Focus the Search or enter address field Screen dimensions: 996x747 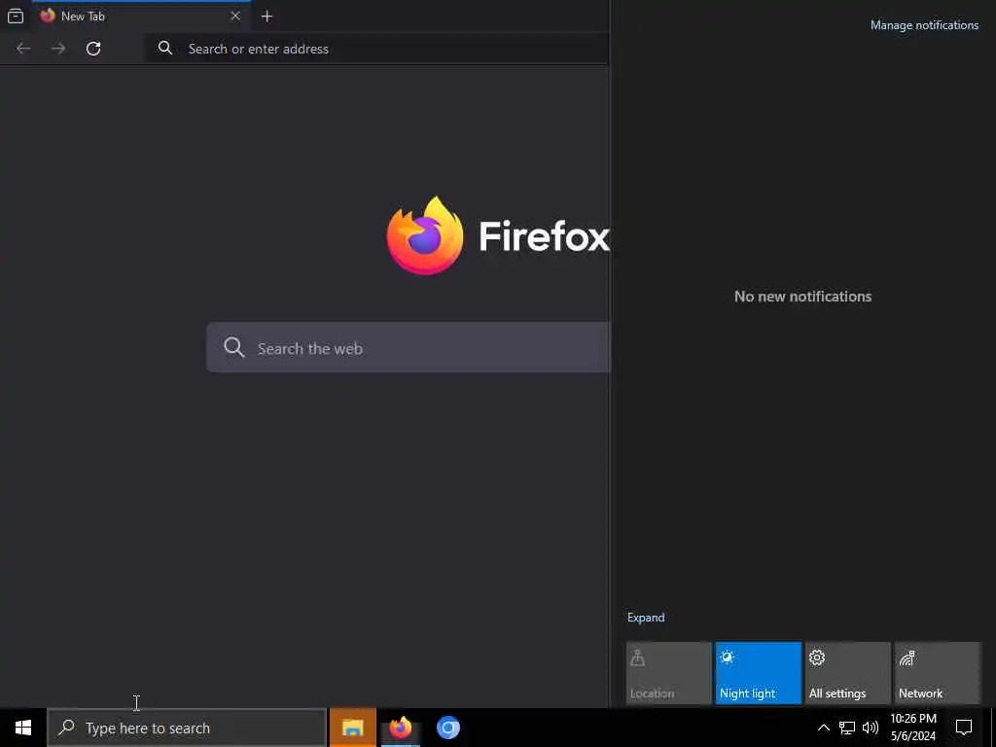(x=377, y=49)
